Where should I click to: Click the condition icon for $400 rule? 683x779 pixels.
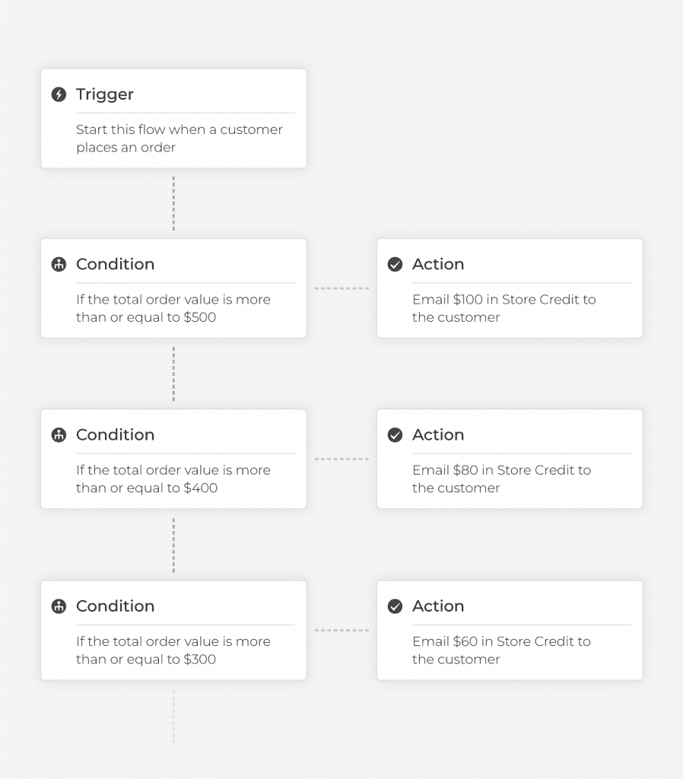[59, 435]
